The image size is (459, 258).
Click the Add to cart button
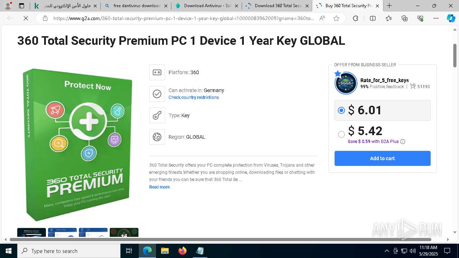click(382, 158)
